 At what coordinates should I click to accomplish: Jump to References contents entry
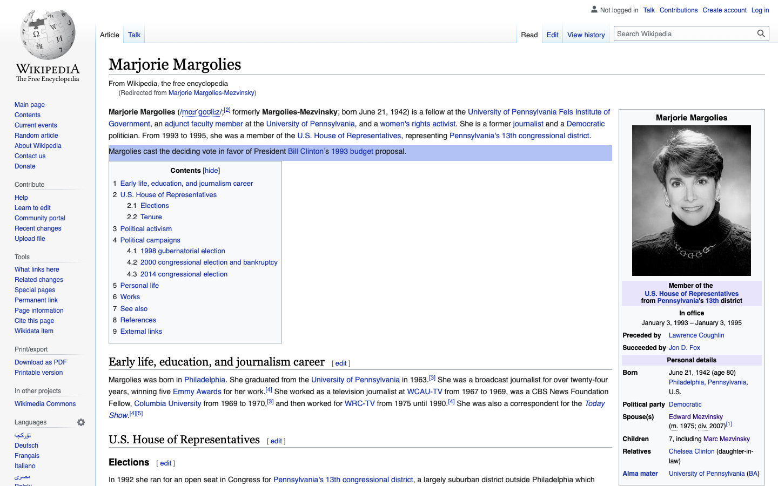tap(138, 320)
